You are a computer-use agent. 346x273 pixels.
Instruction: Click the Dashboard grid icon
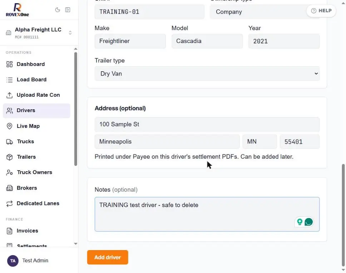coord(10,64)
